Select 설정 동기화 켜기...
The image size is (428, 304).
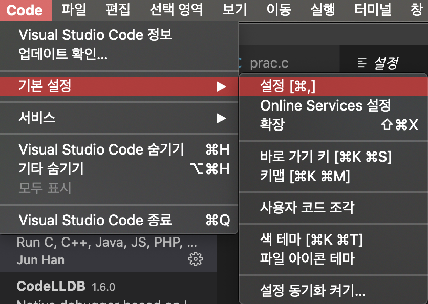(333, 290)
